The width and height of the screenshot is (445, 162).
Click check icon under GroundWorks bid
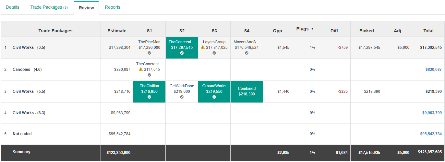(214, 97)
